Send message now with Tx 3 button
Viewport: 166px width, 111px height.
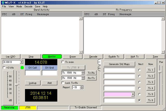[x=150, y=82]
